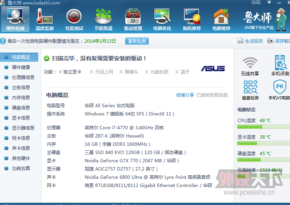This screenshot has width=290, height=205.
Task: Click the 英特尔 Core i7-4770 processor value
Action: click(124, 128)
